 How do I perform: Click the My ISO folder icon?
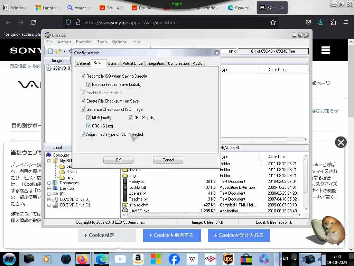(x=56, y=161)
